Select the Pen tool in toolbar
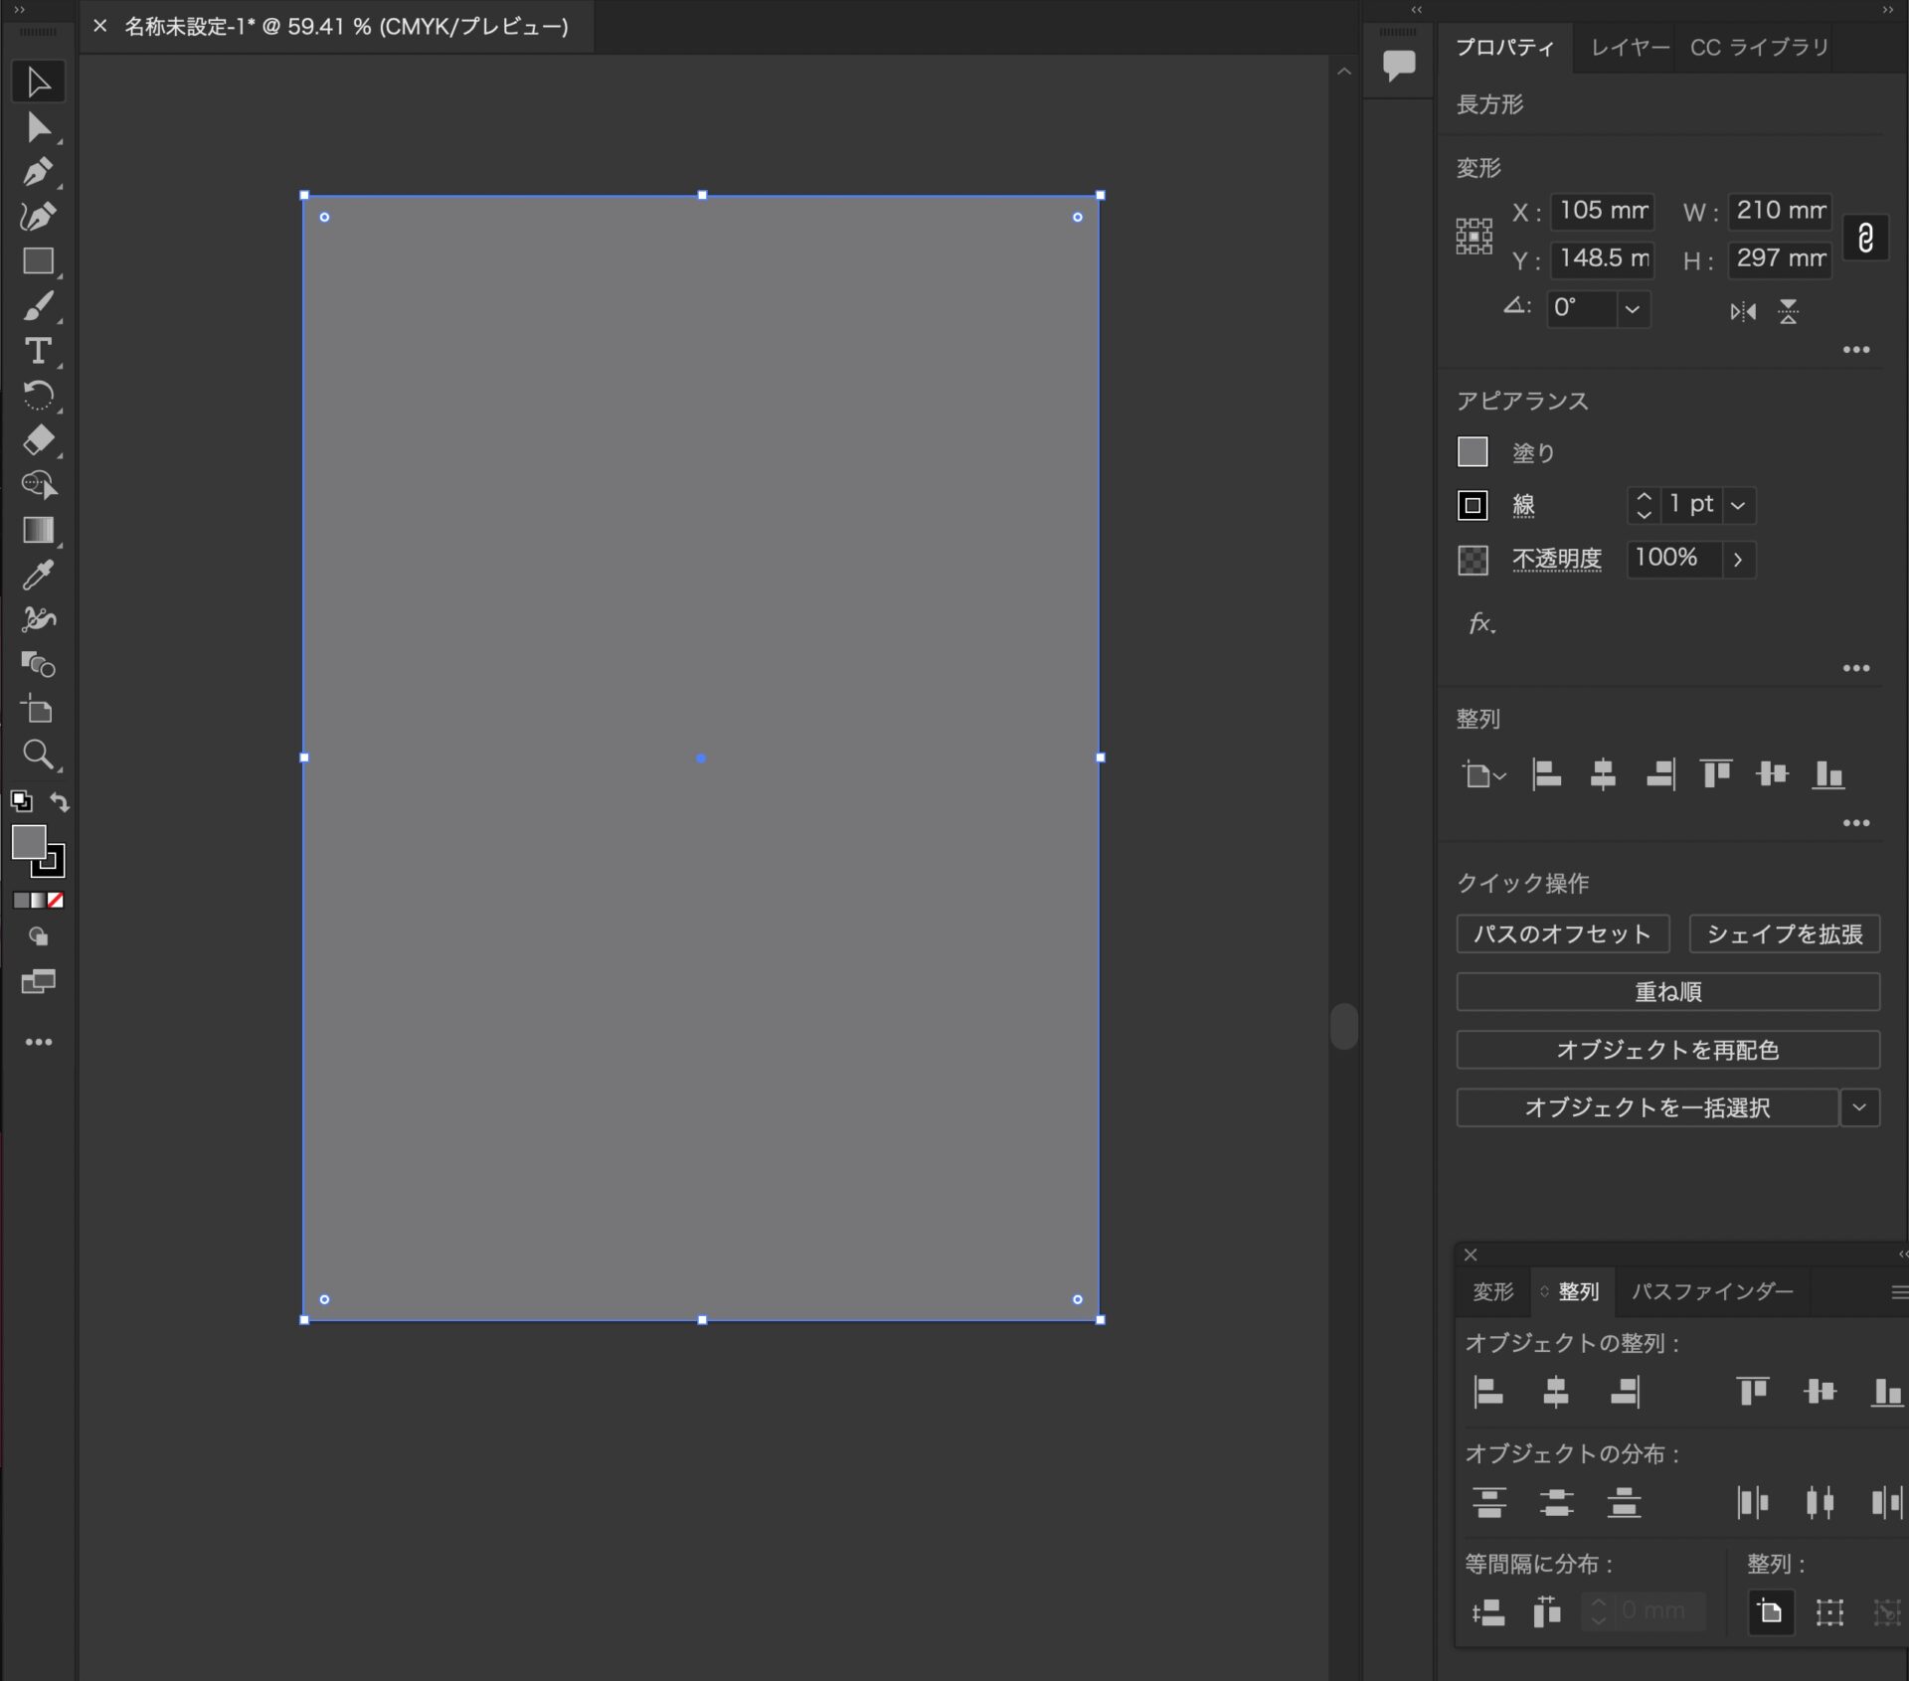The width and height of the screenshot is (1909, 1681). point(38,173)
